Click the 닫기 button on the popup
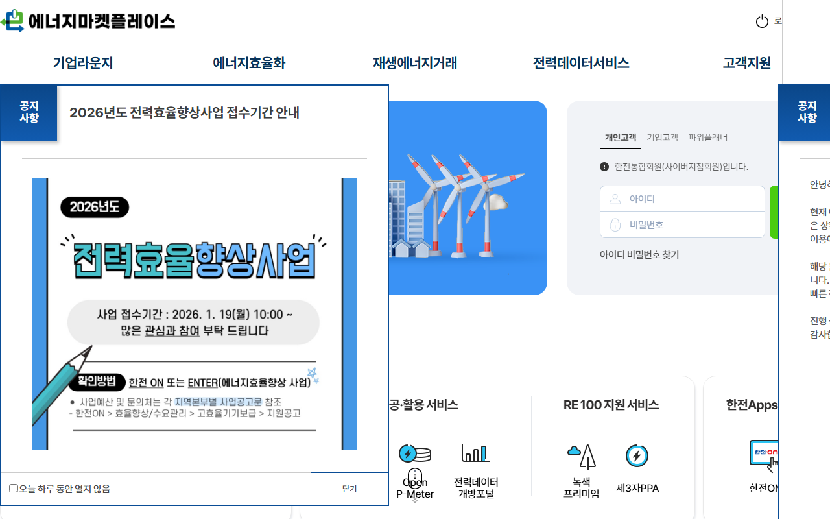Viewport: 830px width, 519px height. point(349,489)
